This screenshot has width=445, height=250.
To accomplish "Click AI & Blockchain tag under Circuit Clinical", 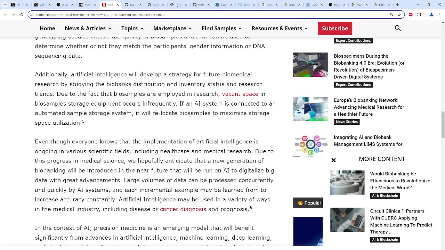I will (385, 240).
